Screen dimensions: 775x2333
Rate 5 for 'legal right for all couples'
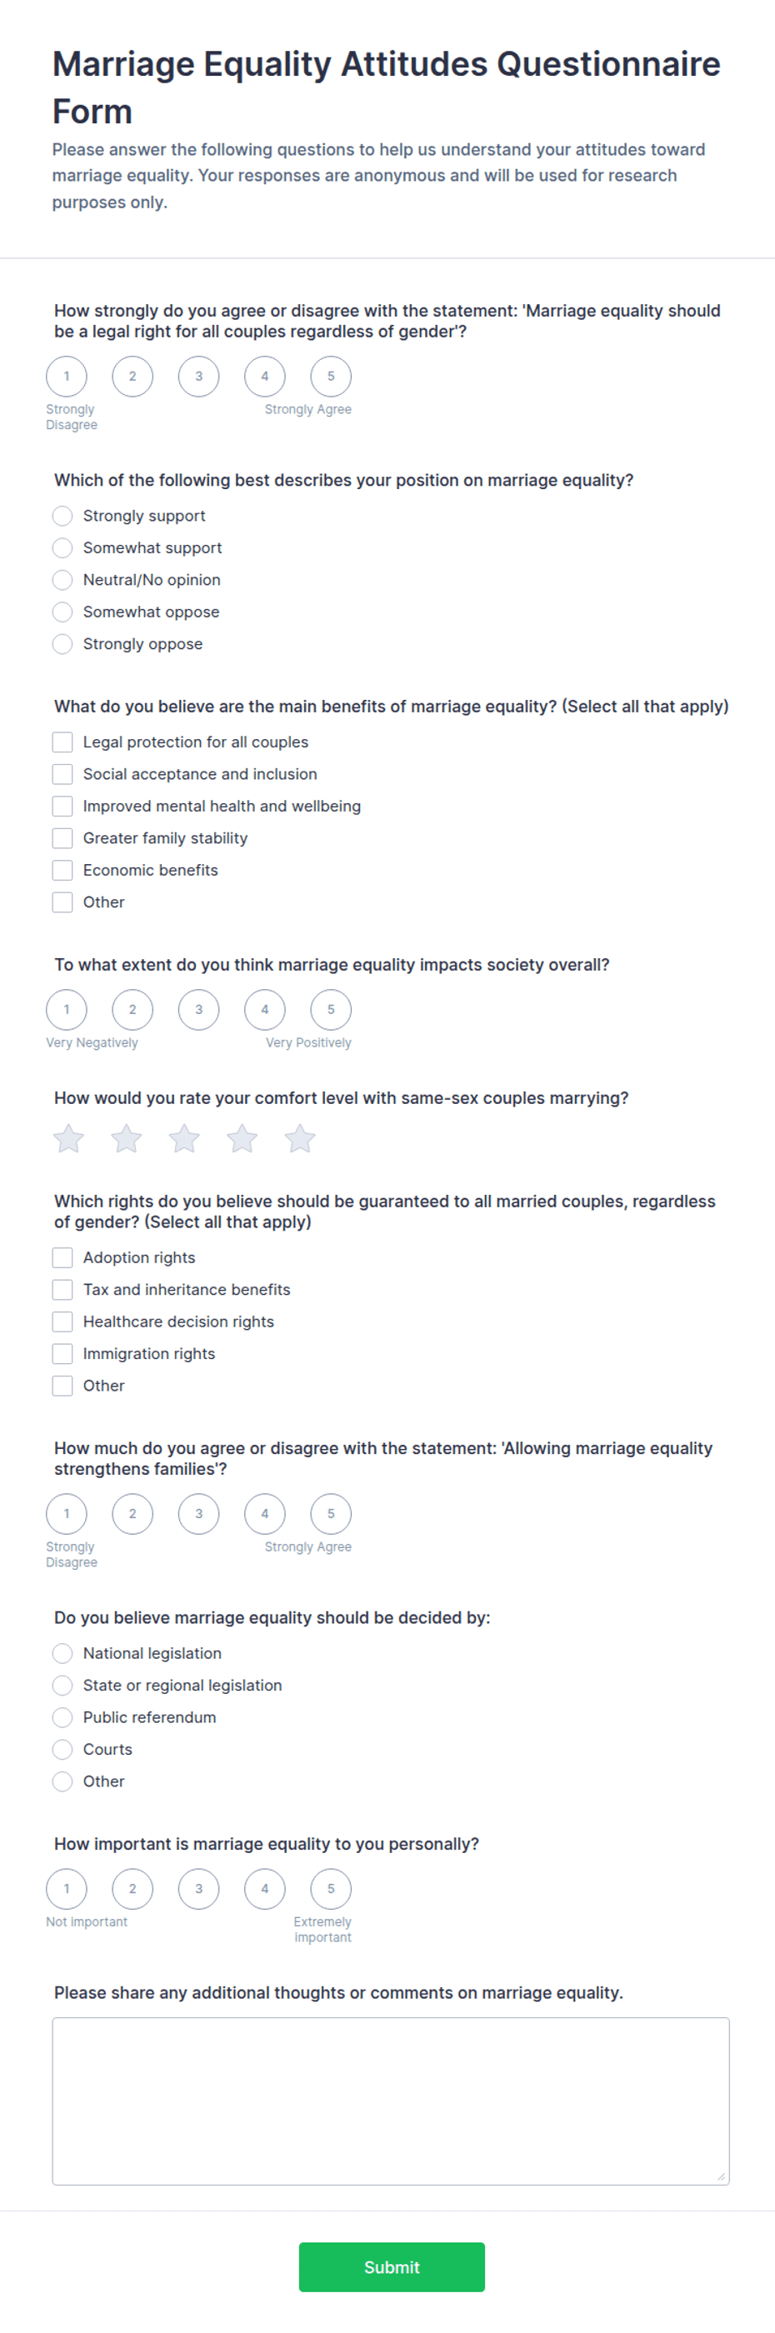332,377
